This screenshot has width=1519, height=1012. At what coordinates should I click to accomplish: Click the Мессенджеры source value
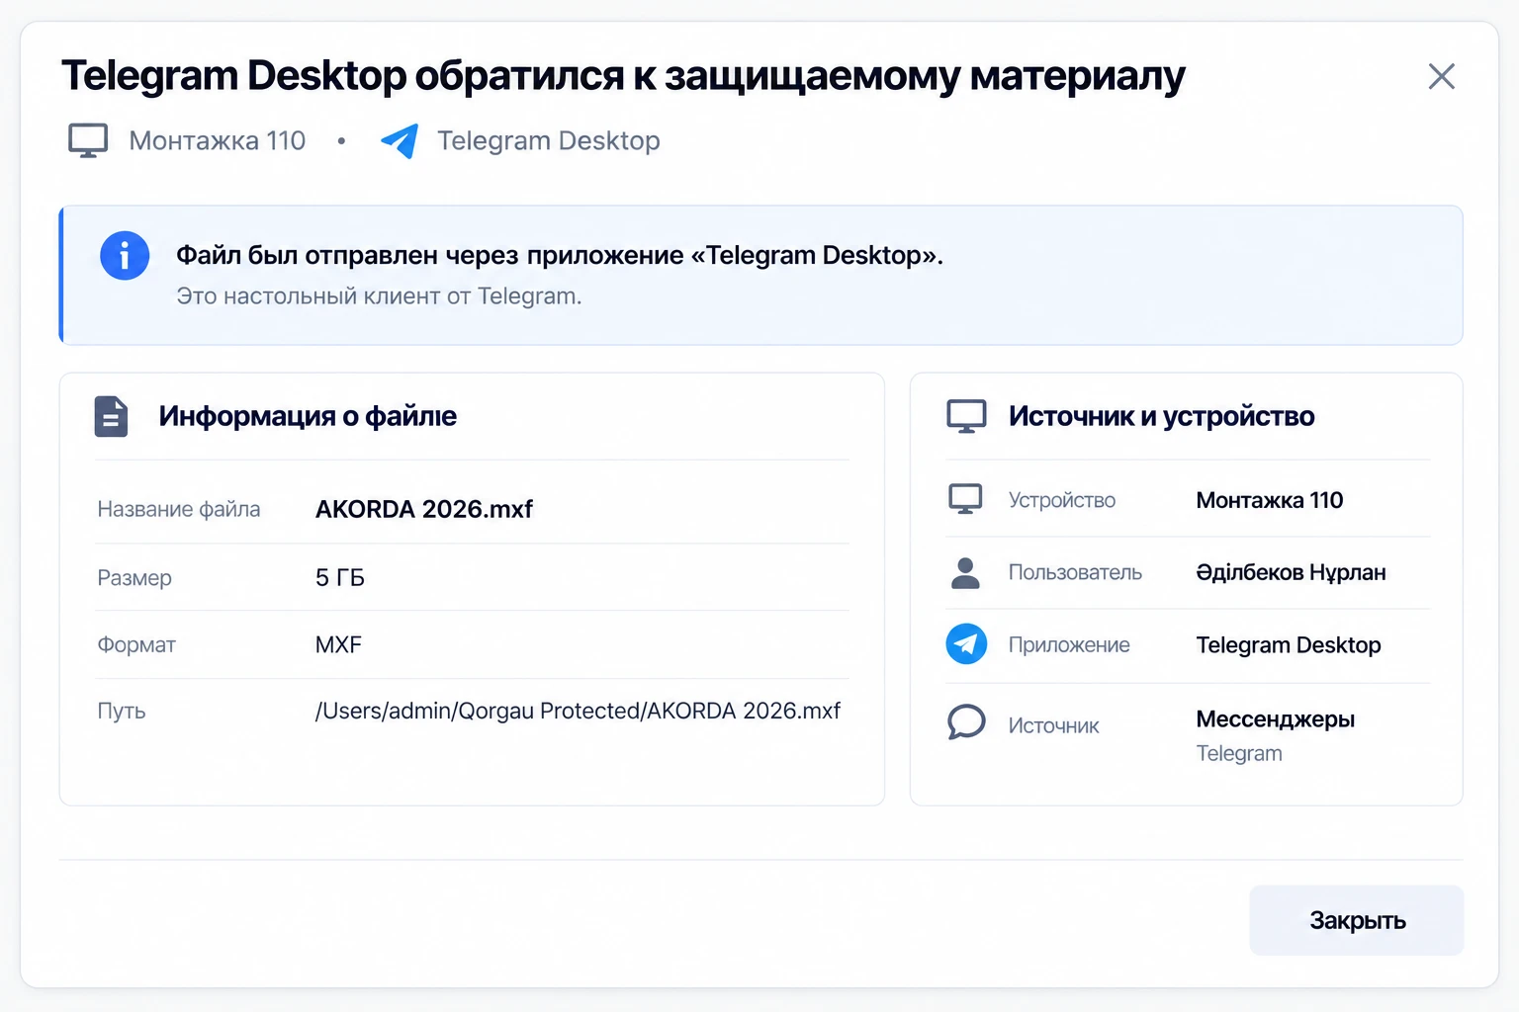pos(1276,718)
